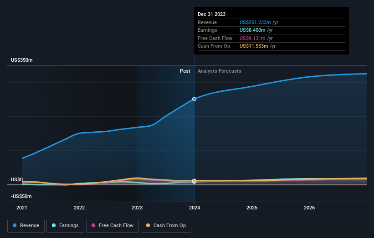Click the 2026 x-axis label
Image resolution: width=374 pixels, height=238 pixels.
pos(309,208)
